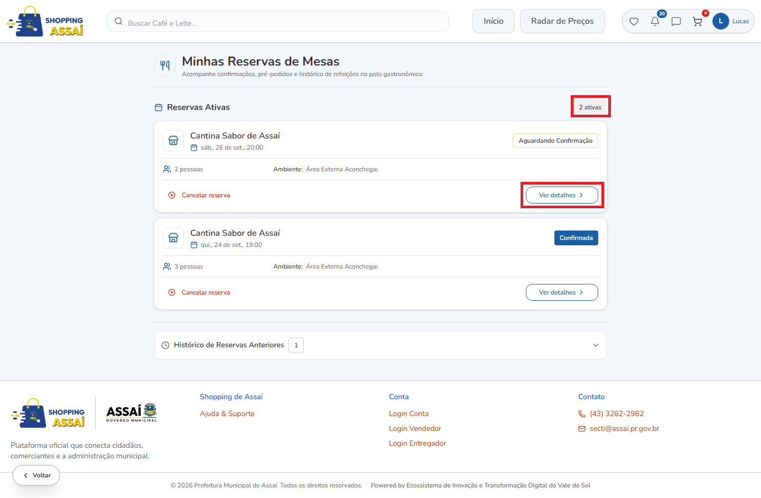Click the Aguardando Confirmação status badge
The image size is (761, 498).
click(x=555, y=141)
